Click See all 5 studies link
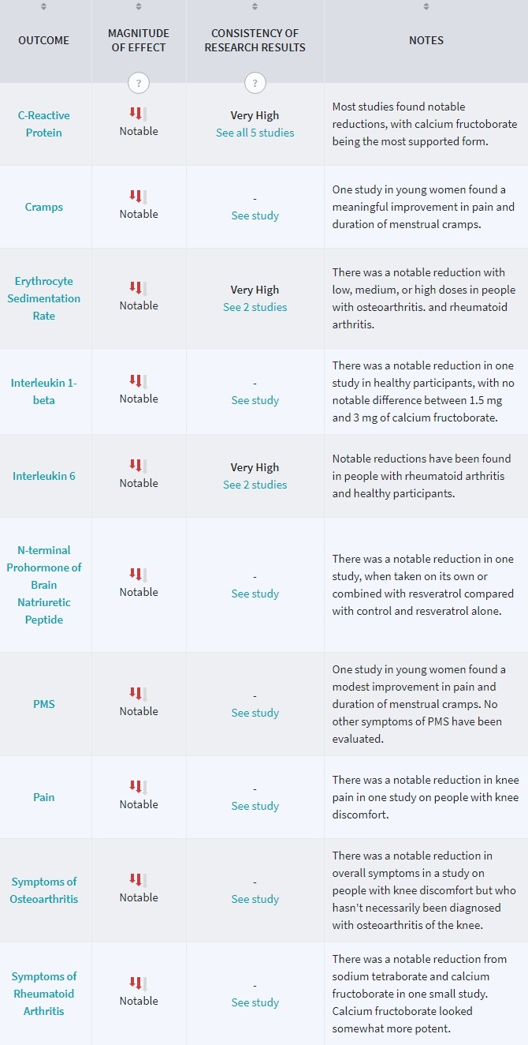Screen dimensions: 528x1045 255,133
